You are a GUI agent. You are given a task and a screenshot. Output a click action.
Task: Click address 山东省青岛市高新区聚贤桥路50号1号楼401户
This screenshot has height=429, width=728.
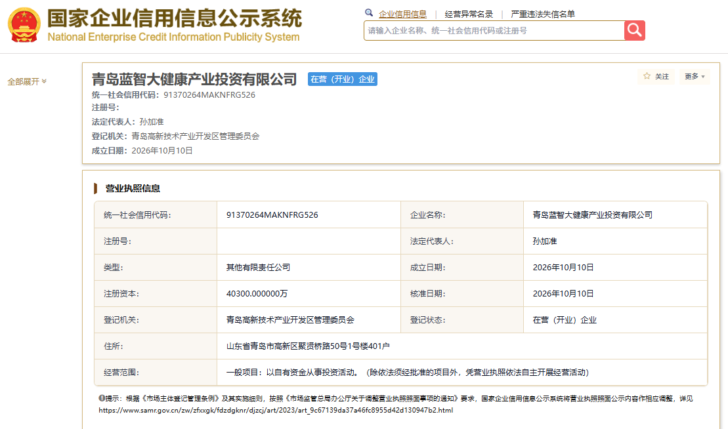(x=308, y=346)
